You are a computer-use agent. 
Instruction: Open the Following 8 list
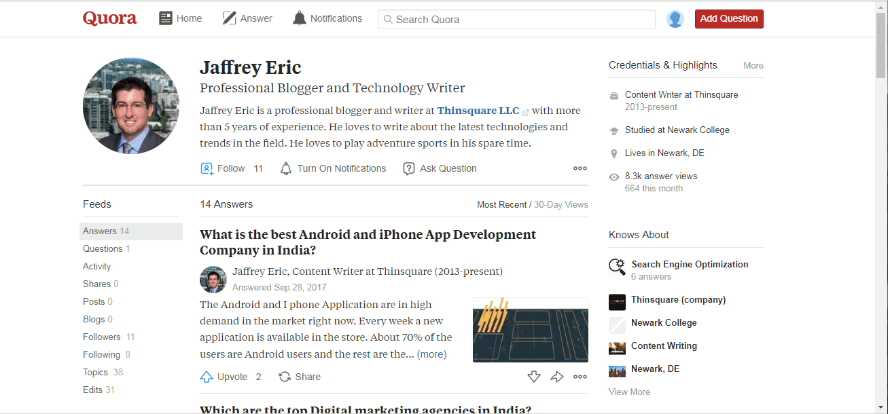[x=107, y=355]
